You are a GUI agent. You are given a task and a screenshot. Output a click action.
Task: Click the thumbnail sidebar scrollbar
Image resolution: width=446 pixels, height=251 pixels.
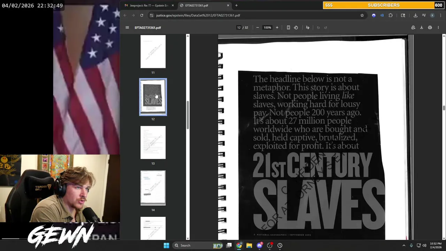(188, 115)
